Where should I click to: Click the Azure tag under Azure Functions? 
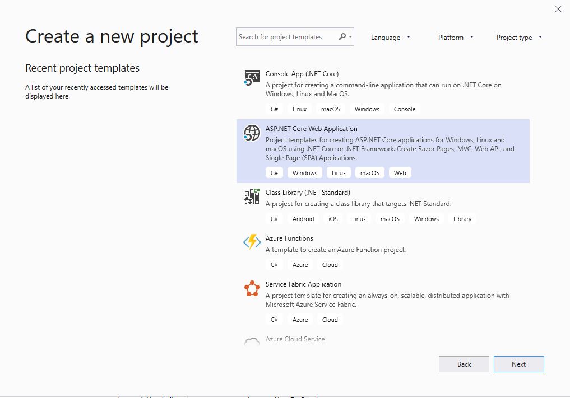[300, 265]
